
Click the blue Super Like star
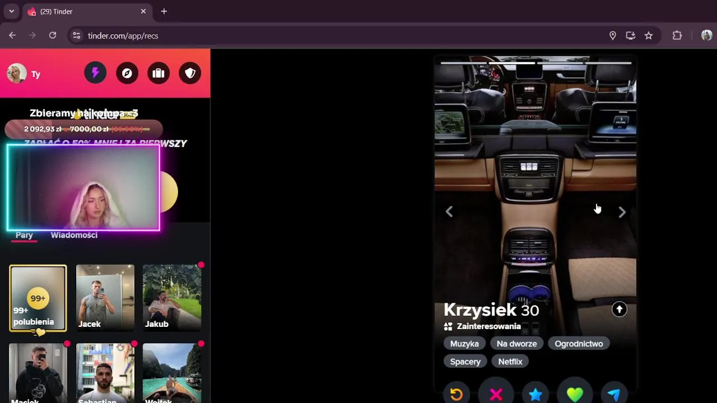coord(536,394)
